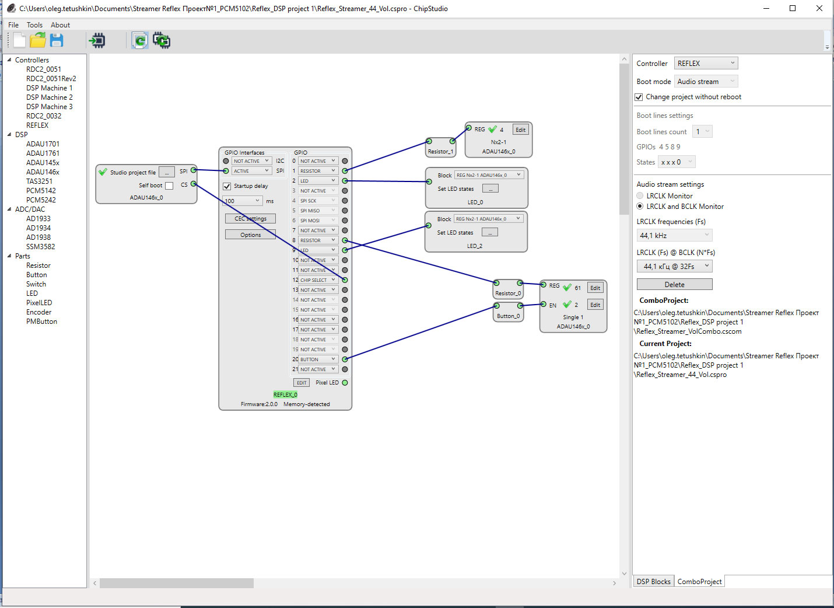This screenshot has height=608, width=834.
Task: Open CEC settings
Action: [x=250, y=218]
